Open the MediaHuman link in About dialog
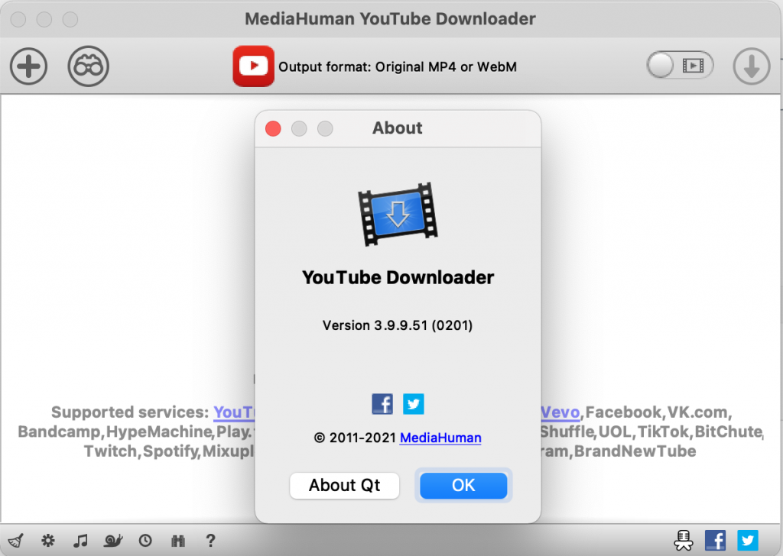 [x=440, y=438]
